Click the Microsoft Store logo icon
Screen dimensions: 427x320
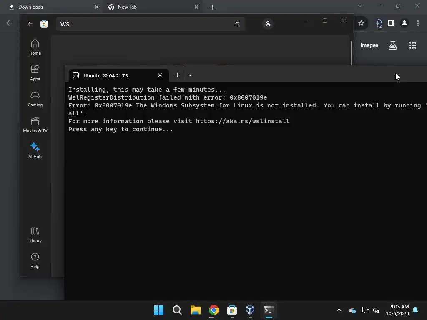(44, 24)
